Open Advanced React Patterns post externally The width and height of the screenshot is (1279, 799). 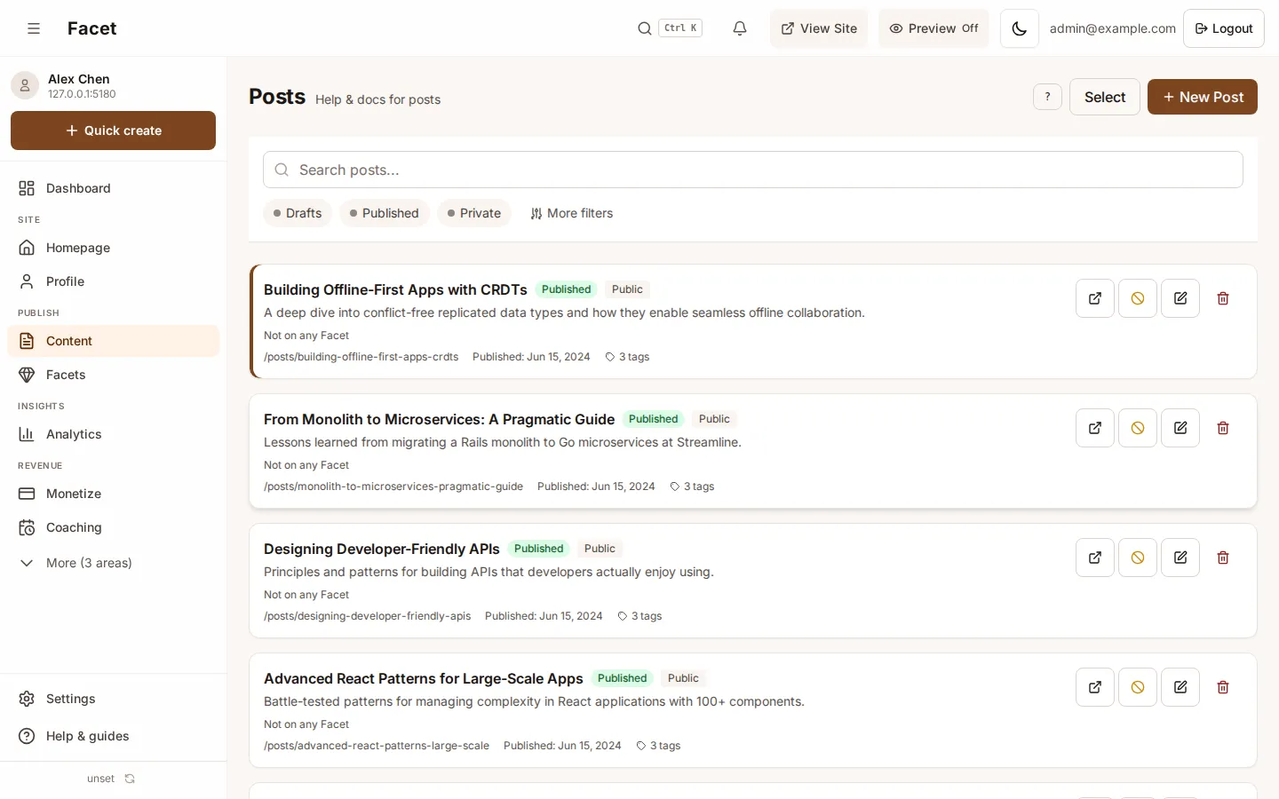coord(1095,687)
